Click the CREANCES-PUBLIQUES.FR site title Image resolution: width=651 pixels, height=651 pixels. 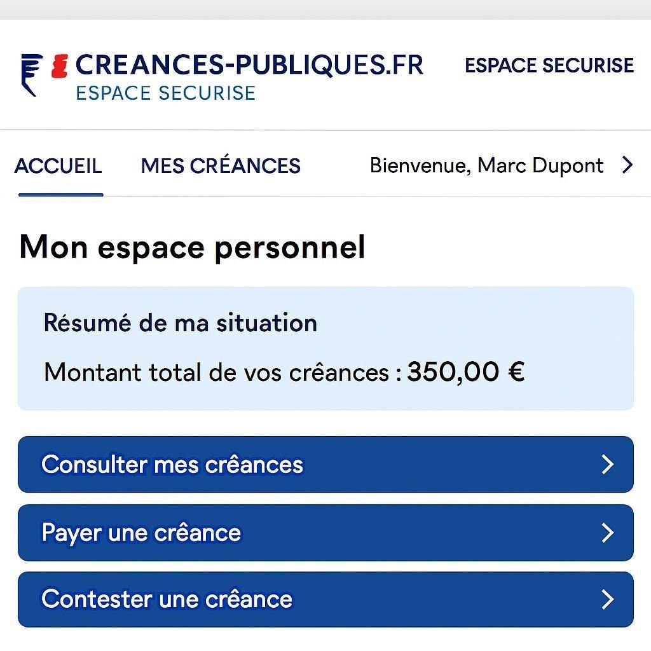[249, 65]
